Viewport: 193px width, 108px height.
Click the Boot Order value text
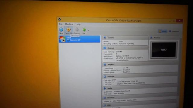point(122,56)
